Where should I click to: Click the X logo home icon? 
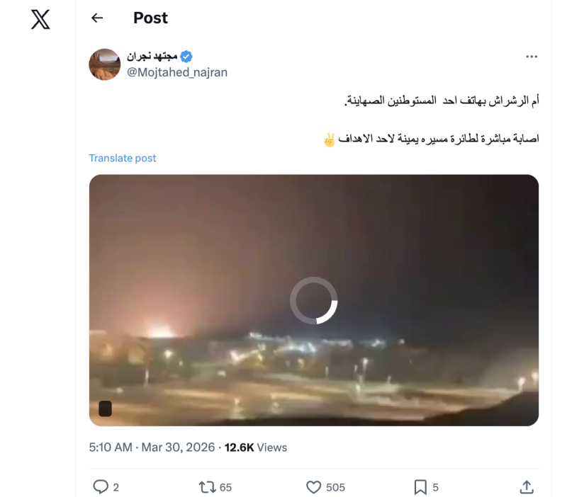(40, 20)
